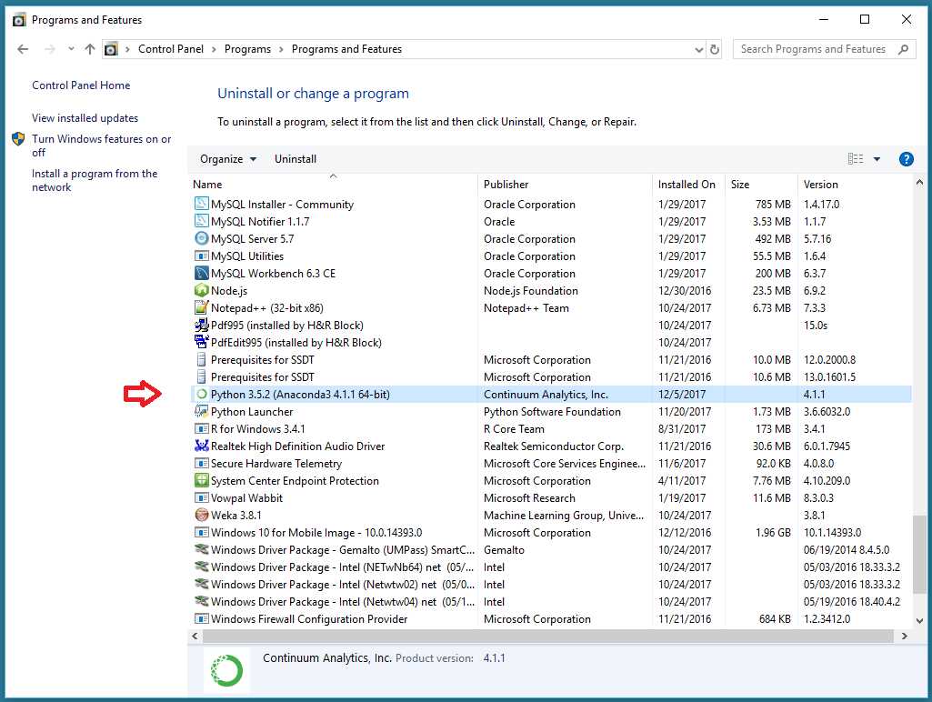Open Control Panel Home link

[81, 85]
